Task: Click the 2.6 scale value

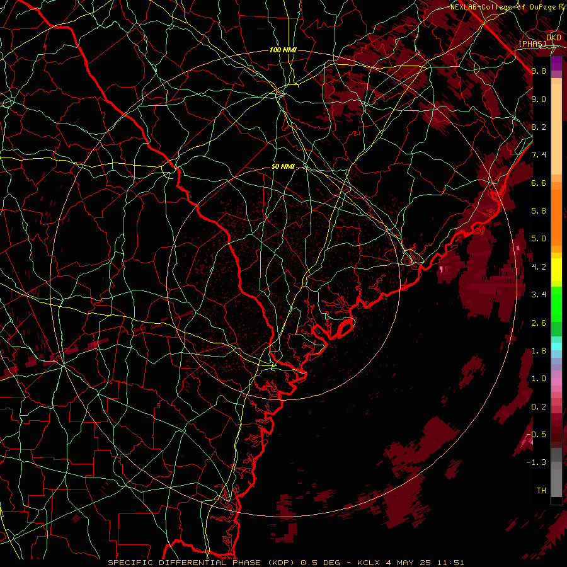Action: (539, 323)
